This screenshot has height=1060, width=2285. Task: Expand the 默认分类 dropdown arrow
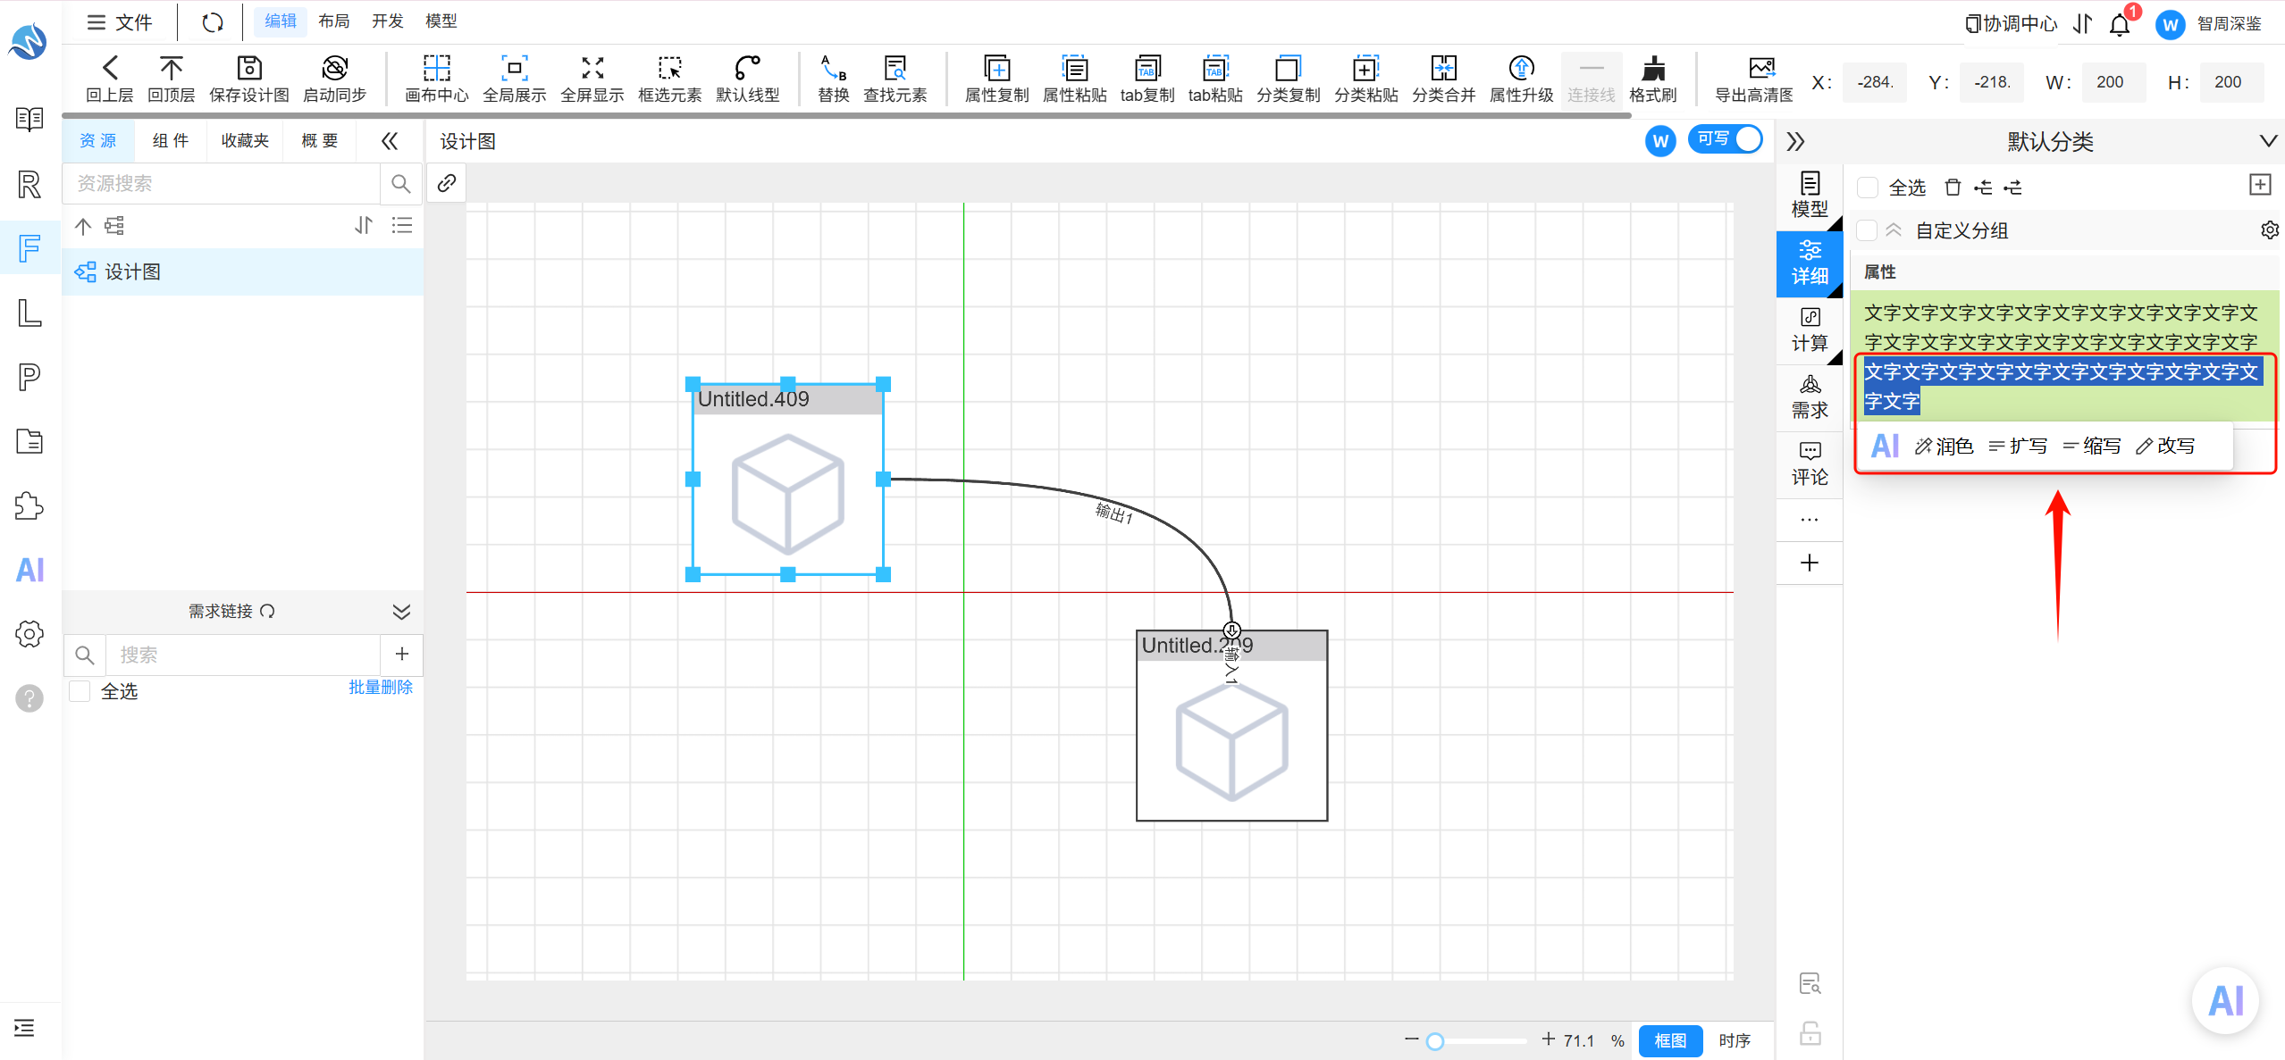(x=2267, y=141)
